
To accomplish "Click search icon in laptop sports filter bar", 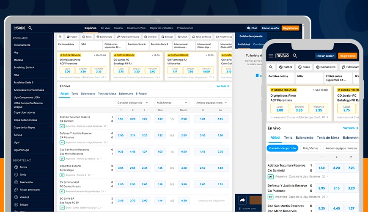I will (60, 37).
